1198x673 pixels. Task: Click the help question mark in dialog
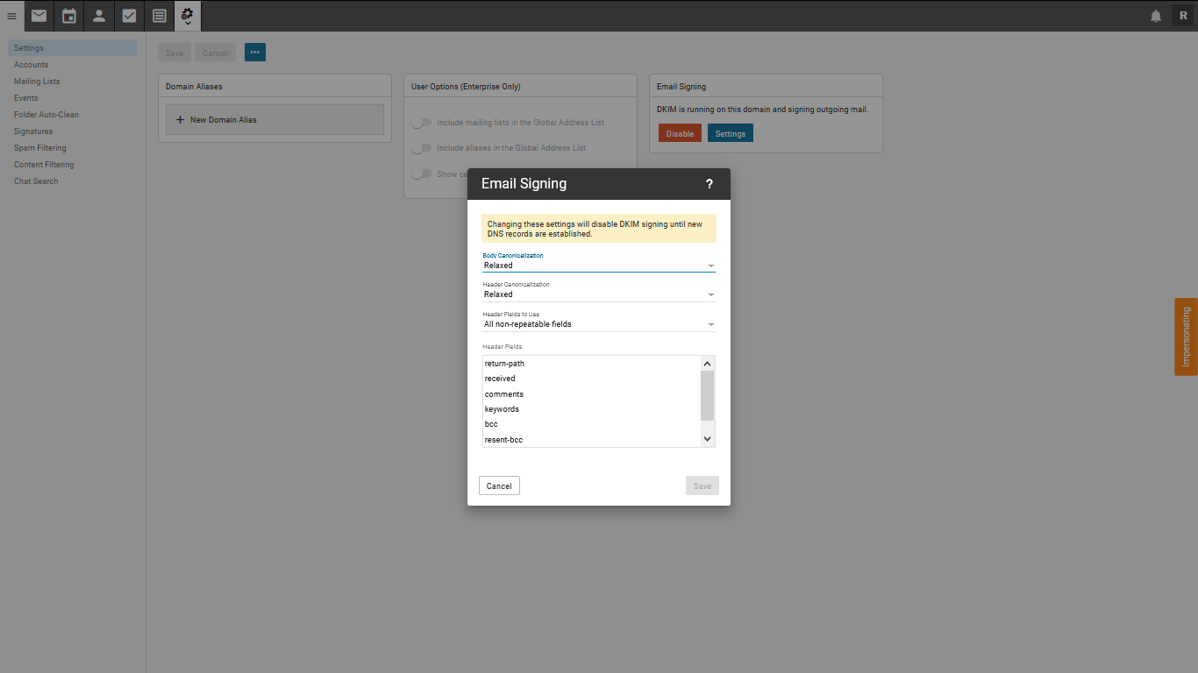click(x=709, y=184)
